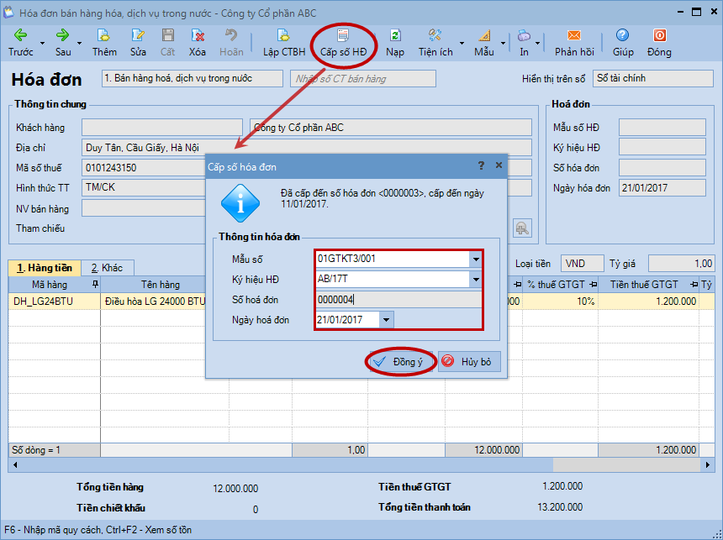Screen dimensions: 723x540
Task: Open Lập CTBH toolbar icon
Action: (x=283, y=36)
